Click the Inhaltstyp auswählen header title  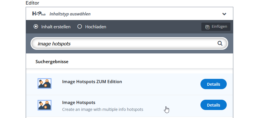(x=70, y=14)
